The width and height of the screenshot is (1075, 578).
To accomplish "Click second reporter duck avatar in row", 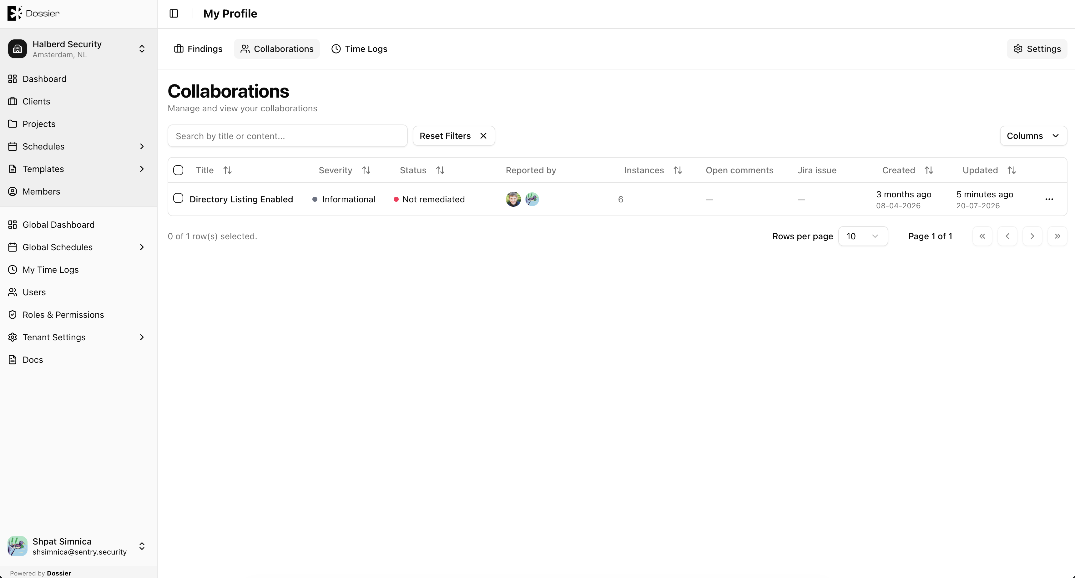I will point(532,200).
